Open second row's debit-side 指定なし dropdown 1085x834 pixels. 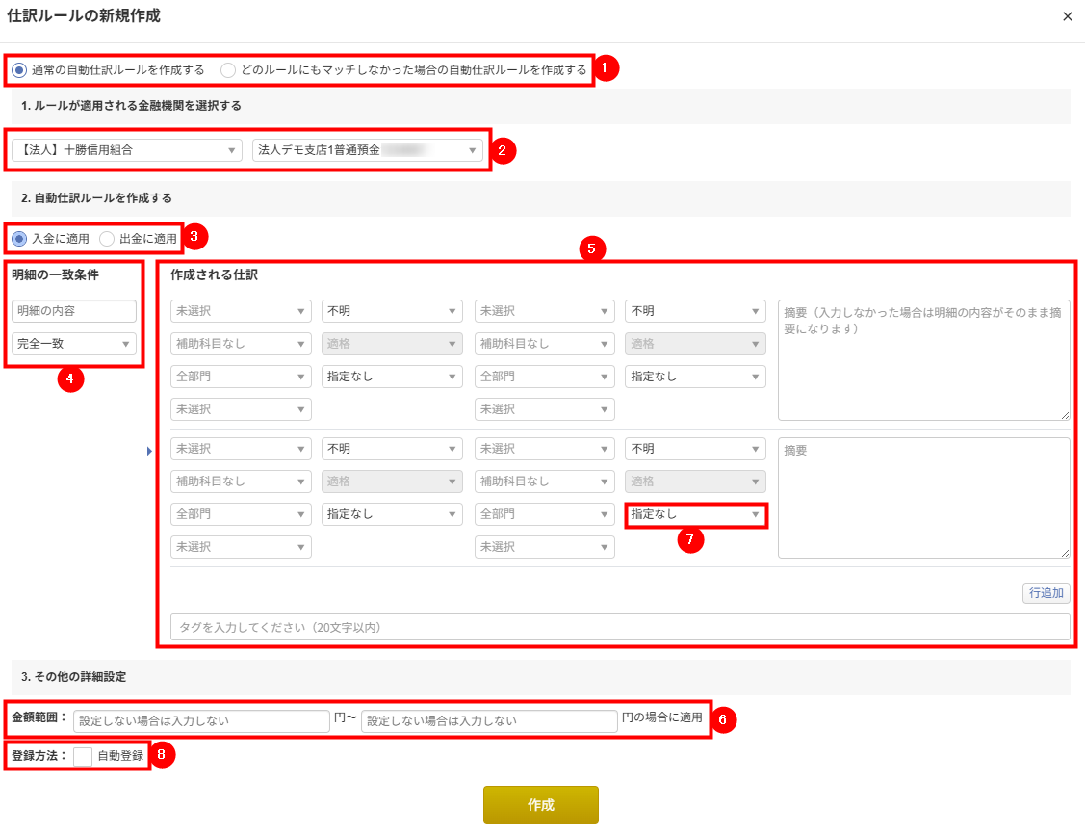(392, 514)
